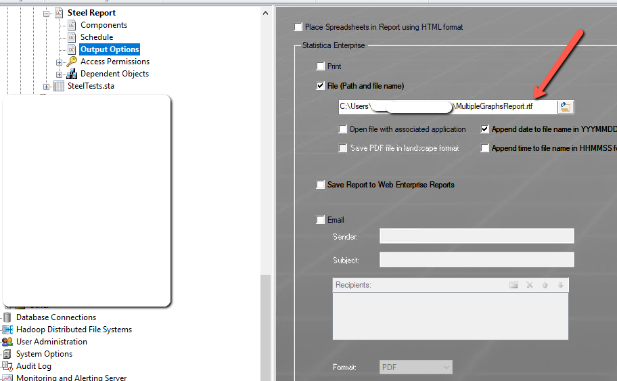Enable Save Report to Web Enterprise Reports
The image size is (617, 381).
coord(321,185)
